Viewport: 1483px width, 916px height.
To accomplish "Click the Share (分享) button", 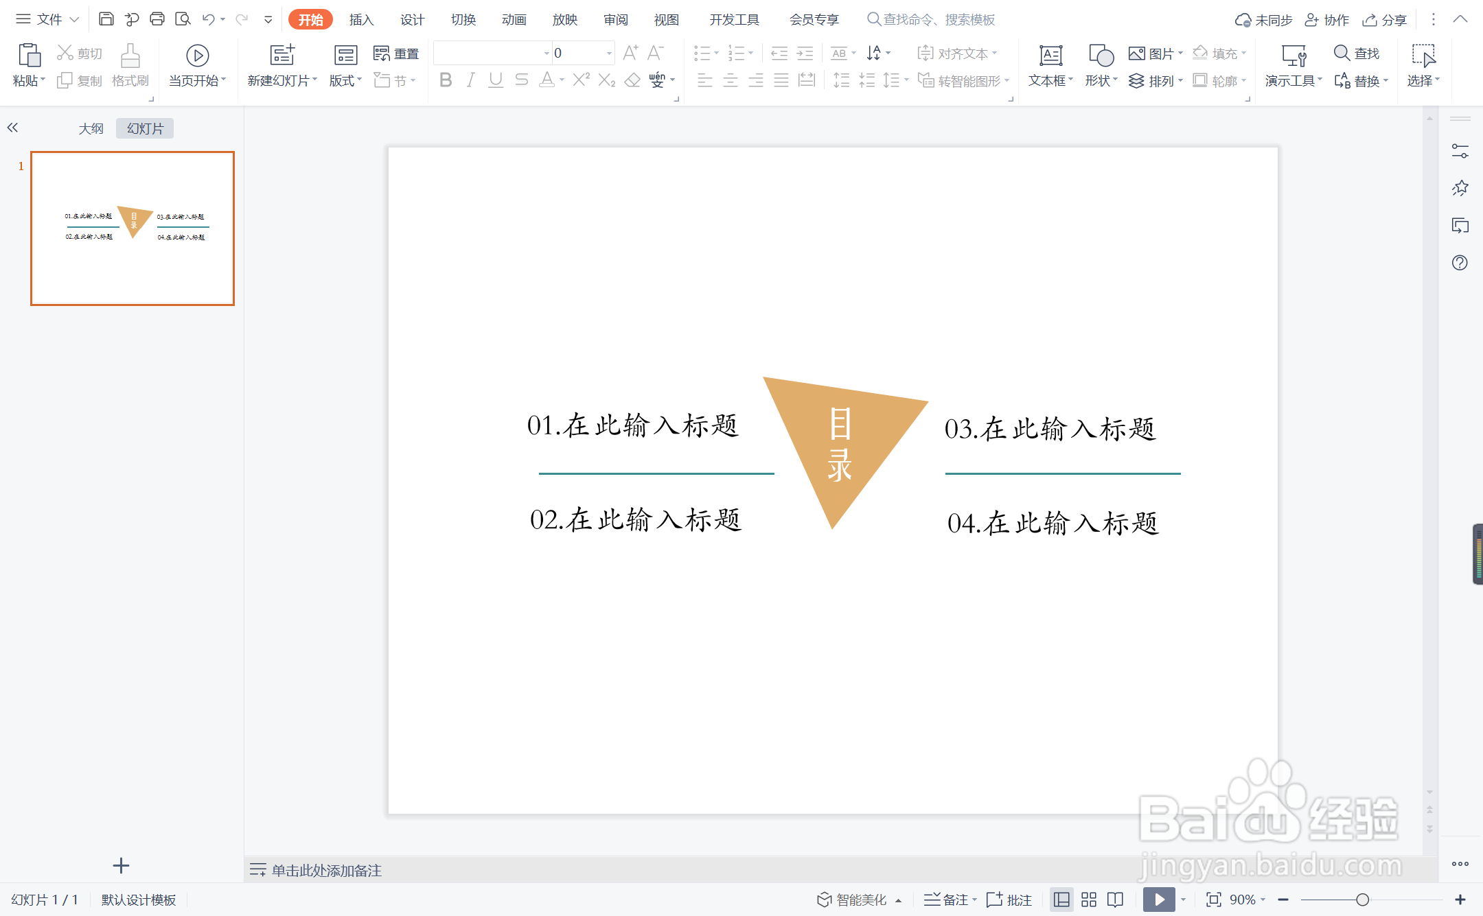I will [1385, 19].
